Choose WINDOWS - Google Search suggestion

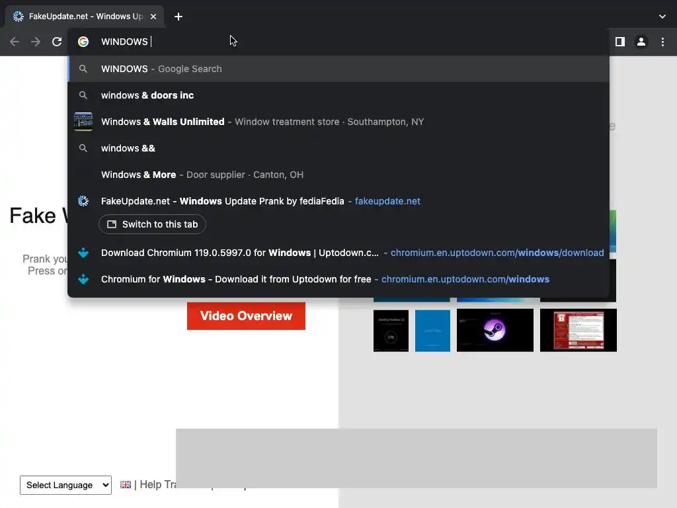(x=338, y=69)
